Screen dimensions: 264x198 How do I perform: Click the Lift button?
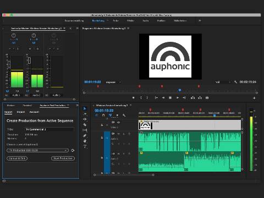point(193,98)
